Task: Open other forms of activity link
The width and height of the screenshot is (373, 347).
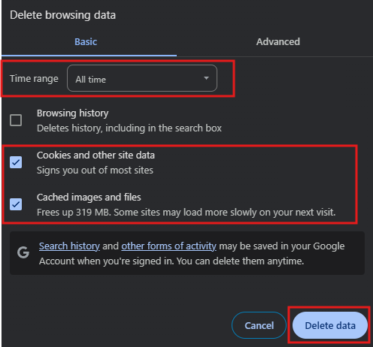Action: (168, 246)
